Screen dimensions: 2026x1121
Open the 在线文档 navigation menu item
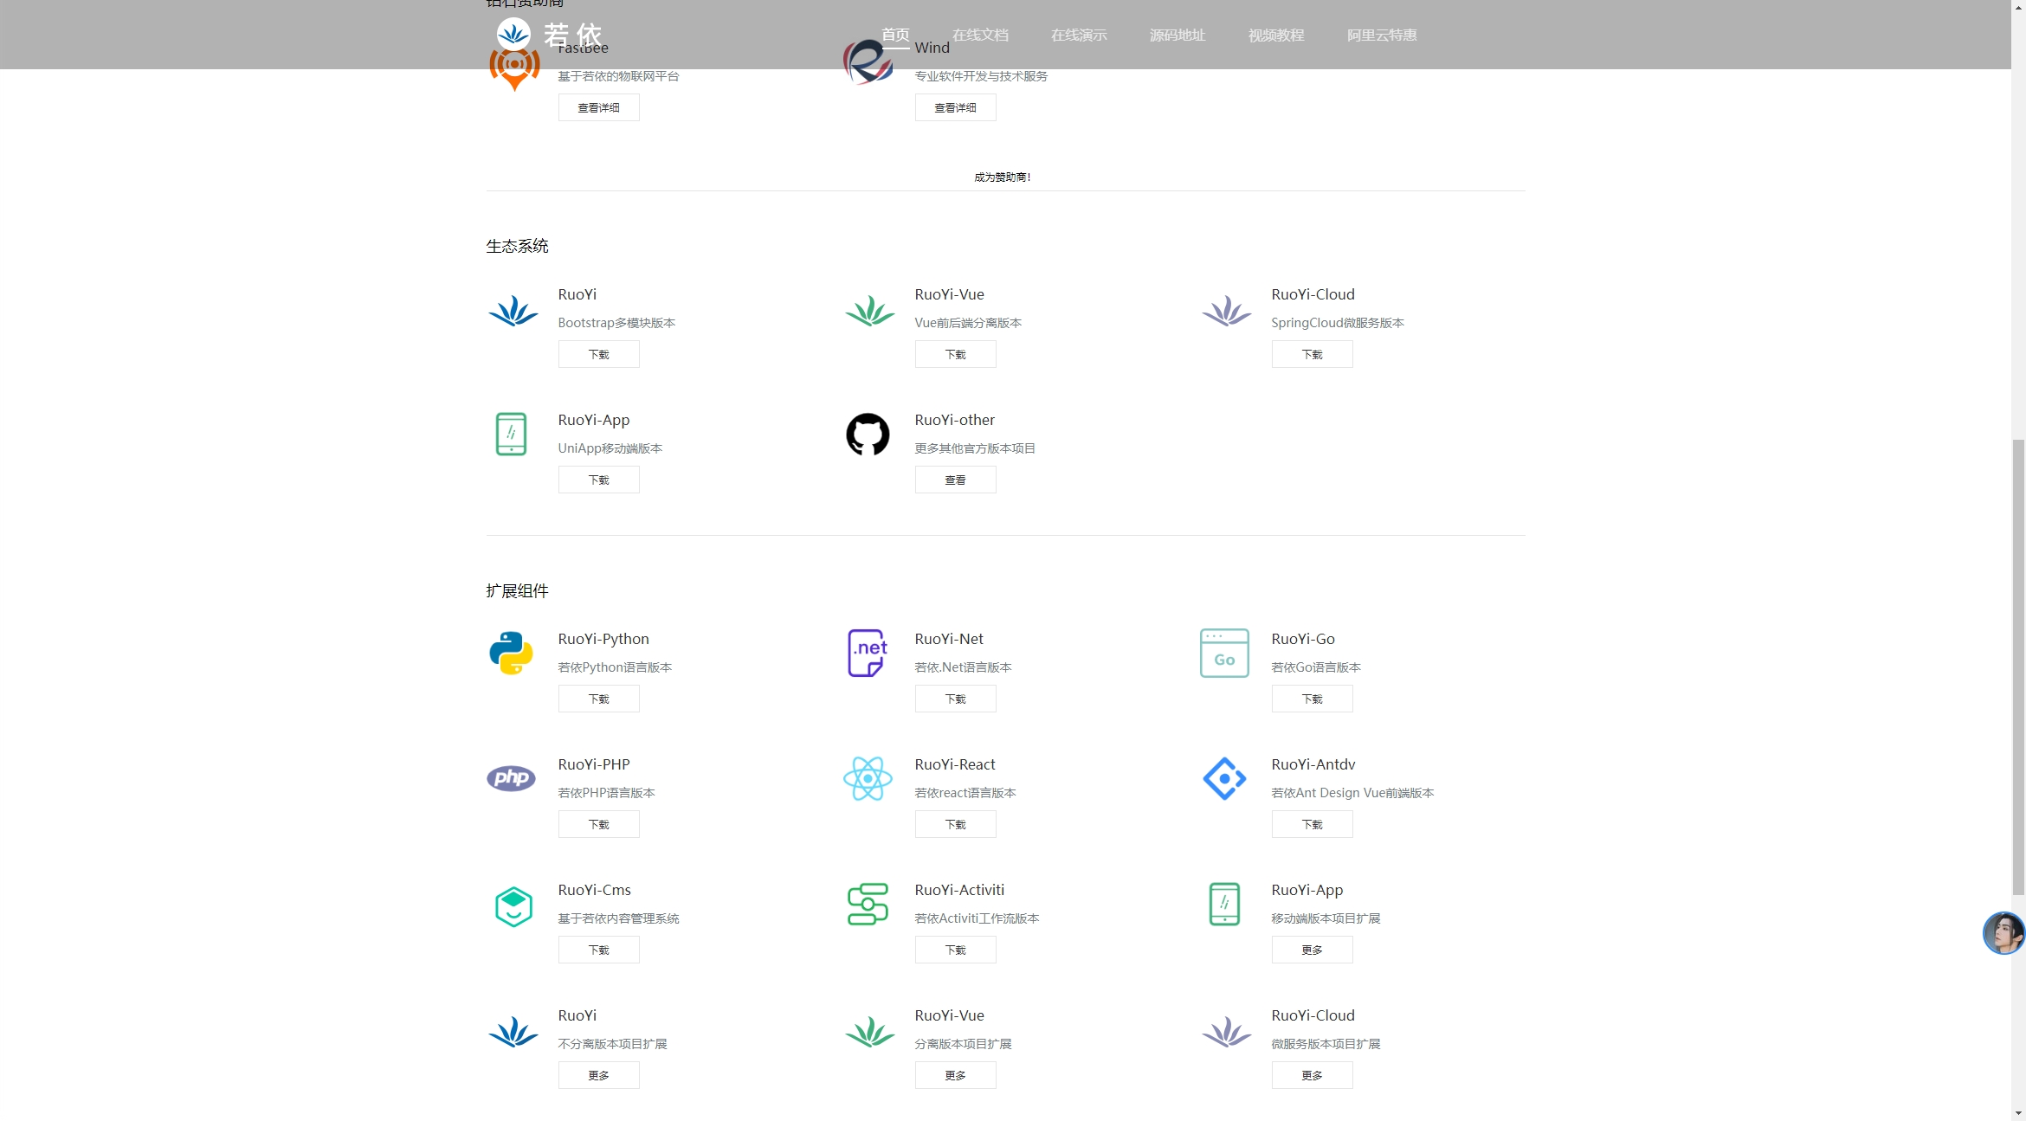(980, 35)
